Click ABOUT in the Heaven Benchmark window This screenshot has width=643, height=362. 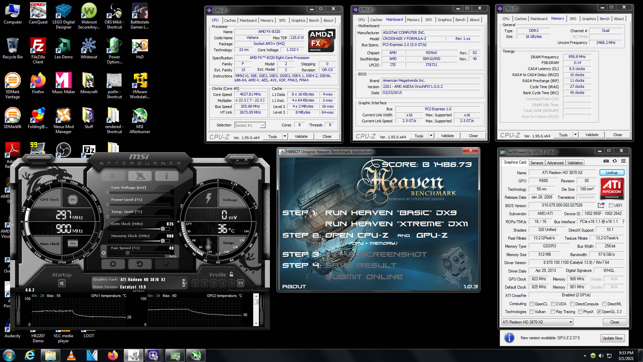(294, 287)
